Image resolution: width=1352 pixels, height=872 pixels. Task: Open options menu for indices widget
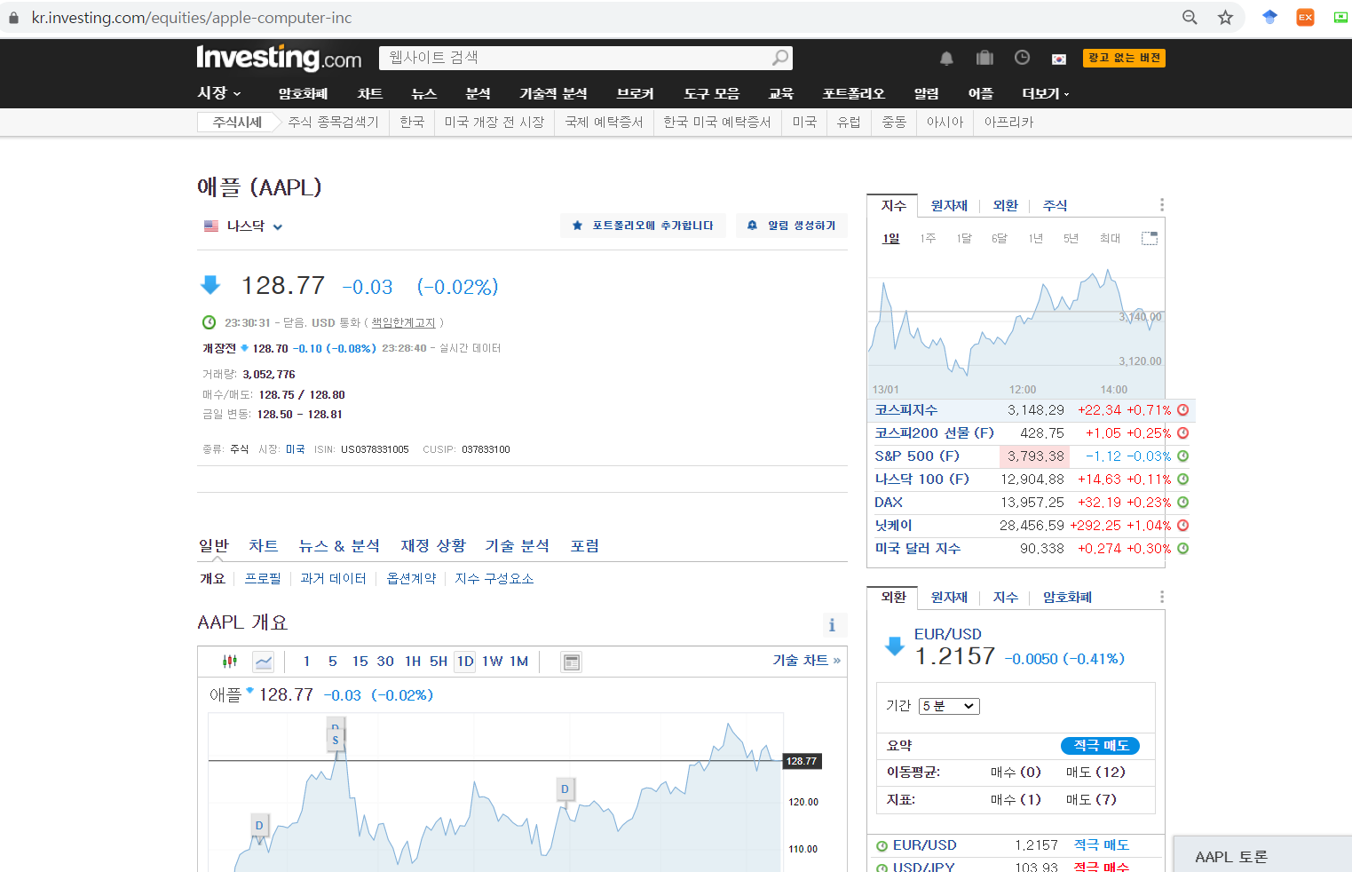(x=1161, y=204)
